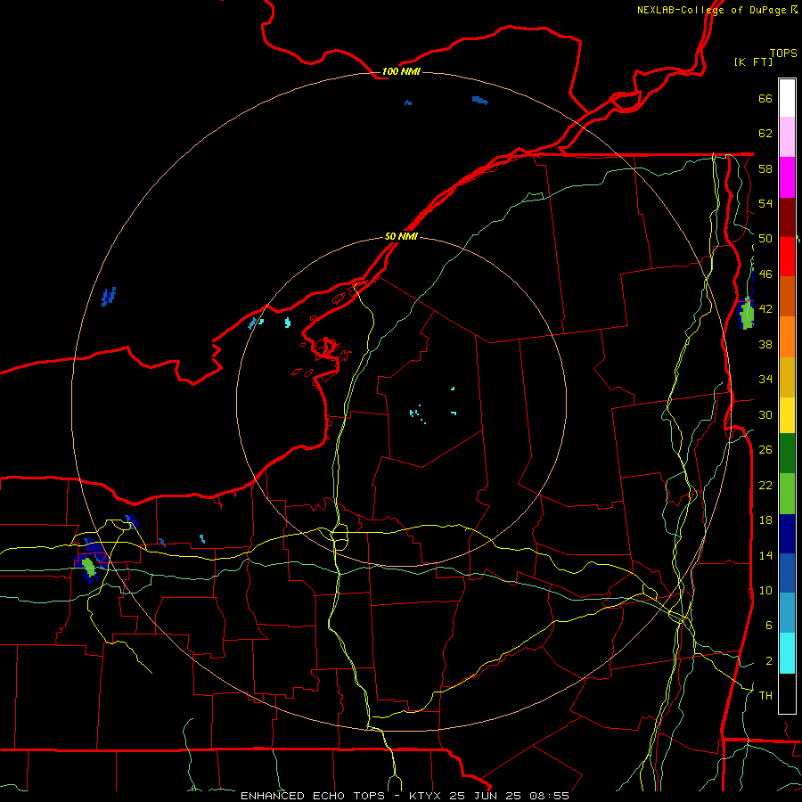Select the dark red legend swatch
The image size is (802, 802).
[x=787, y=217]
